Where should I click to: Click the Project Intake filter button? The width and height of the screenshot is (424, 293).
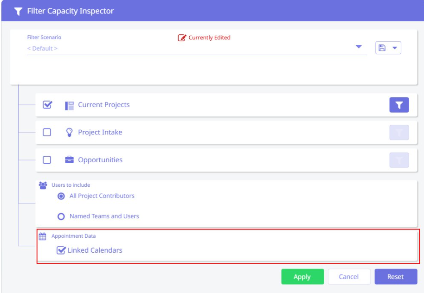(399, 133)
